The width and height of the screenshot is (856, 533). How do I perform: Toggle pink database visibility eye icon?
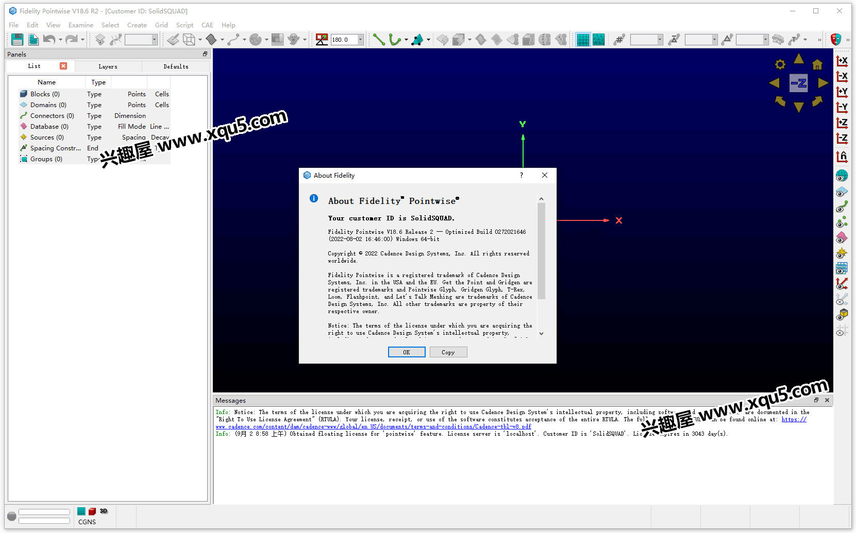842,237
